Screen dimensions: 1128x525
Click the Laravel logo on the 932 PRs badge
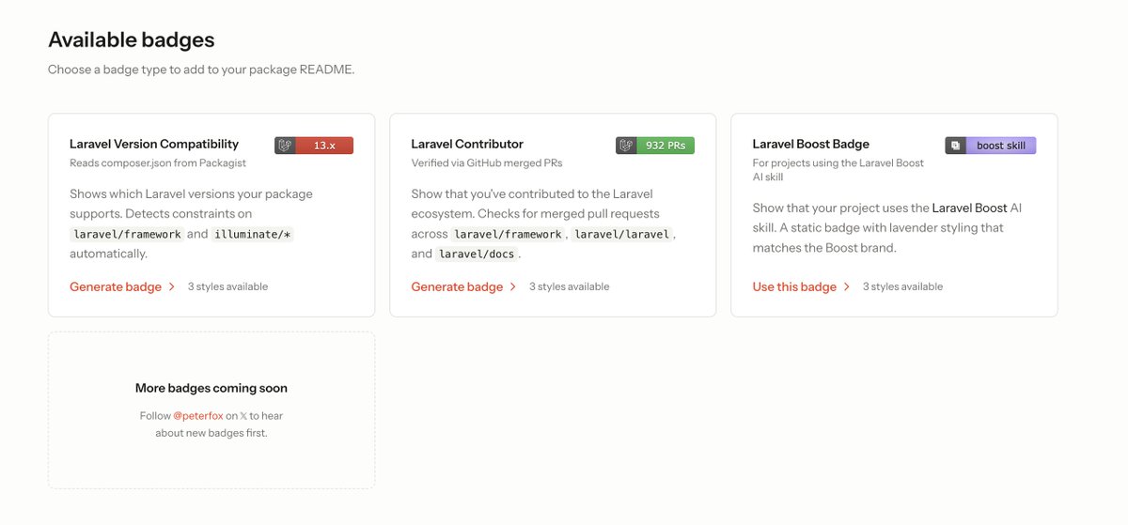click(x=627, y=146)
